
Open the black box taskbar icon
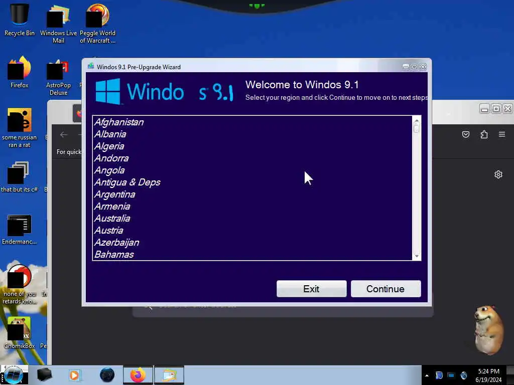(x=44, y=375)
